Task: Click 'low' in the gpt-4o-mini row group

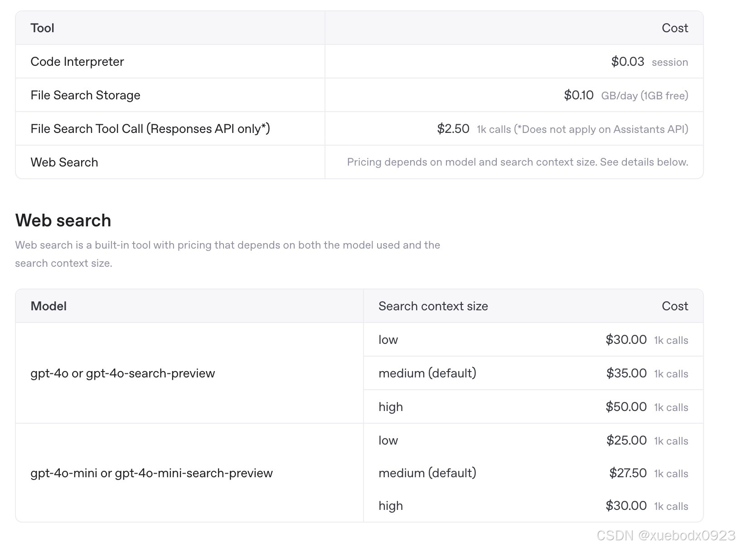Action: pyautogui.click(x=388, y=440)
